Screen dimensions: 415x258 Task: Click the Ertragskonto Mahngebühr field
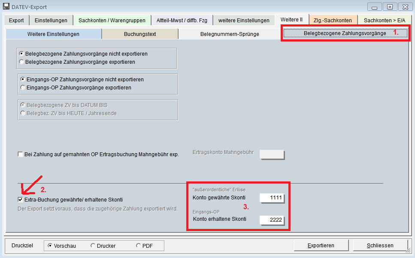coord(272,154)
